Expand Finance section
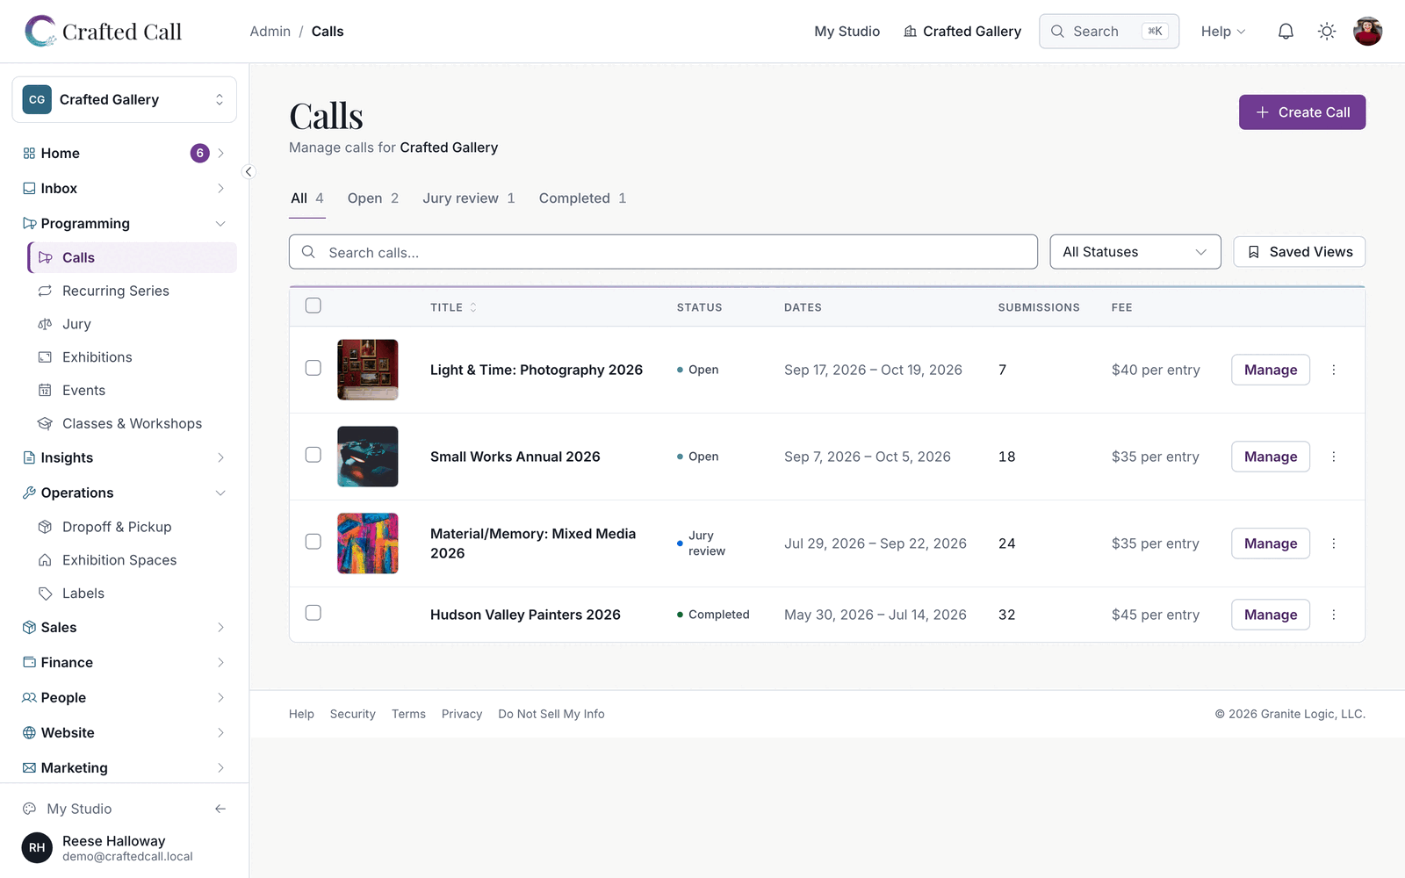Screen dimensions: 1405x878 125,663
